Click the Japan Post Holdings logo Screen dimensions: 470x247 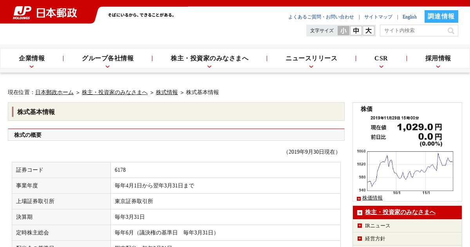(45, 13)
